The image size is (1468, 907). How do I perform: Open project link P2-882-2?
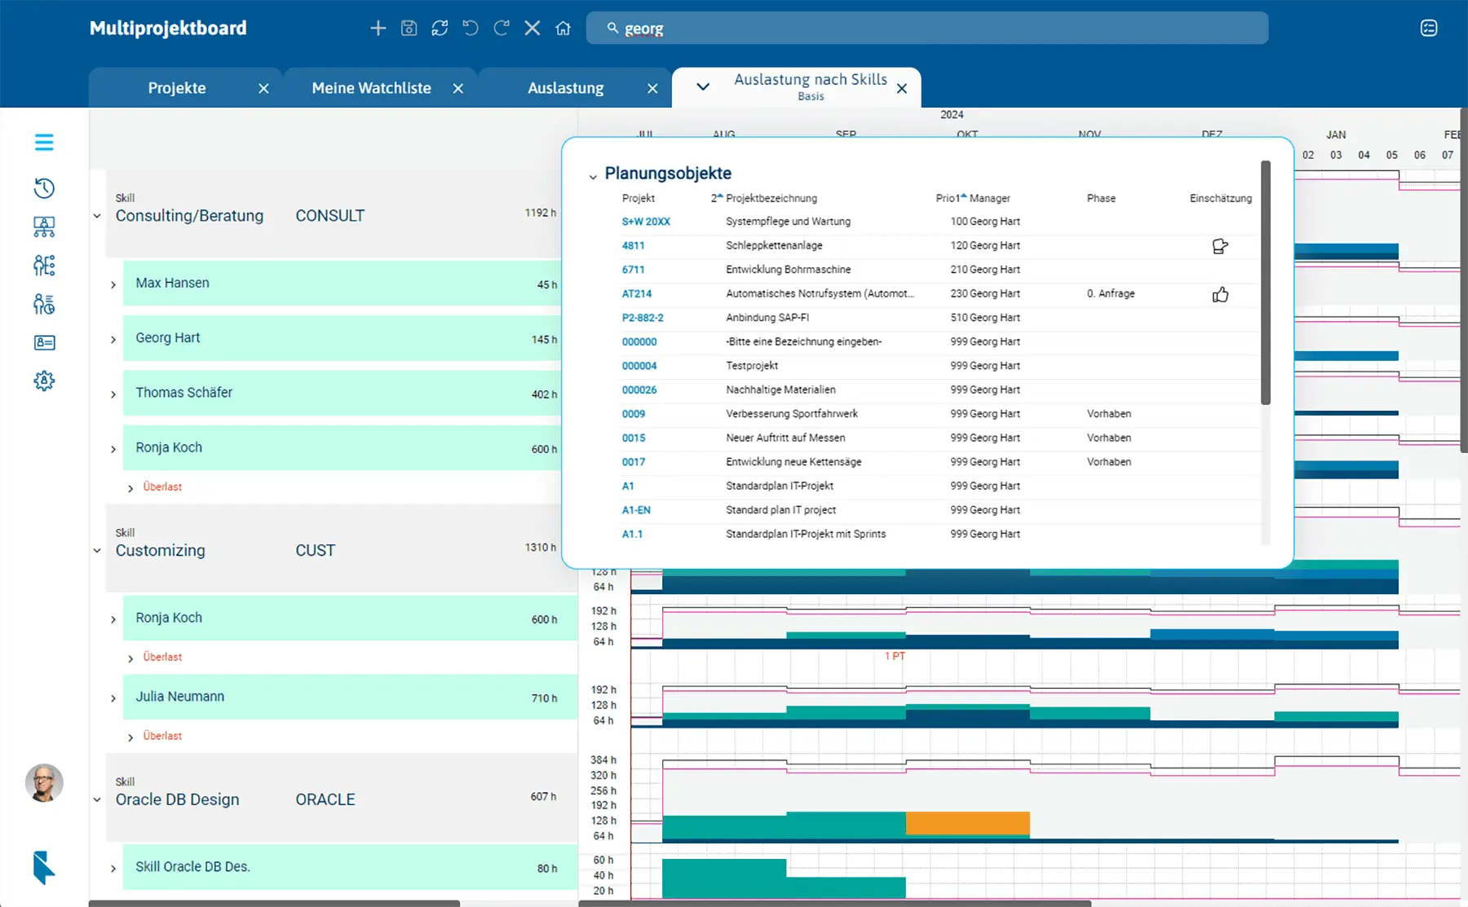pos(643,318)
